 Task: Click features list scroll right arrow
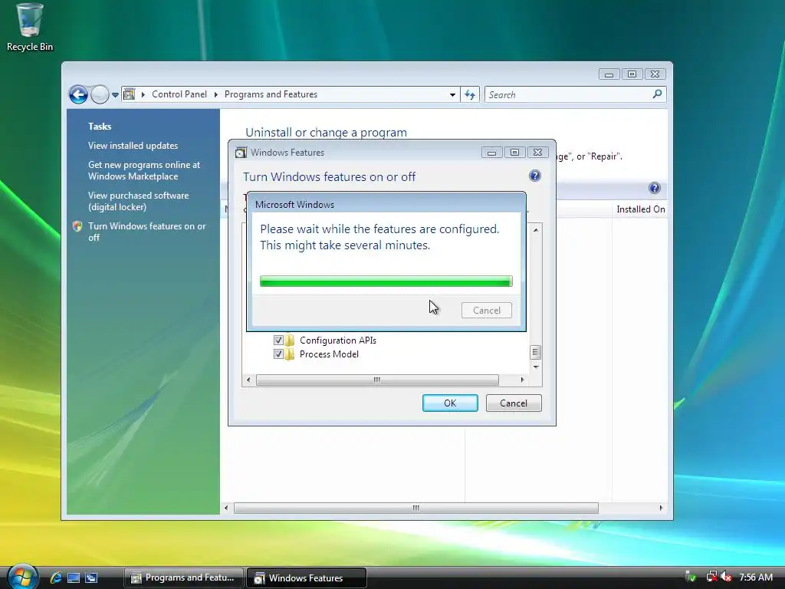click(x=523, y=380)
